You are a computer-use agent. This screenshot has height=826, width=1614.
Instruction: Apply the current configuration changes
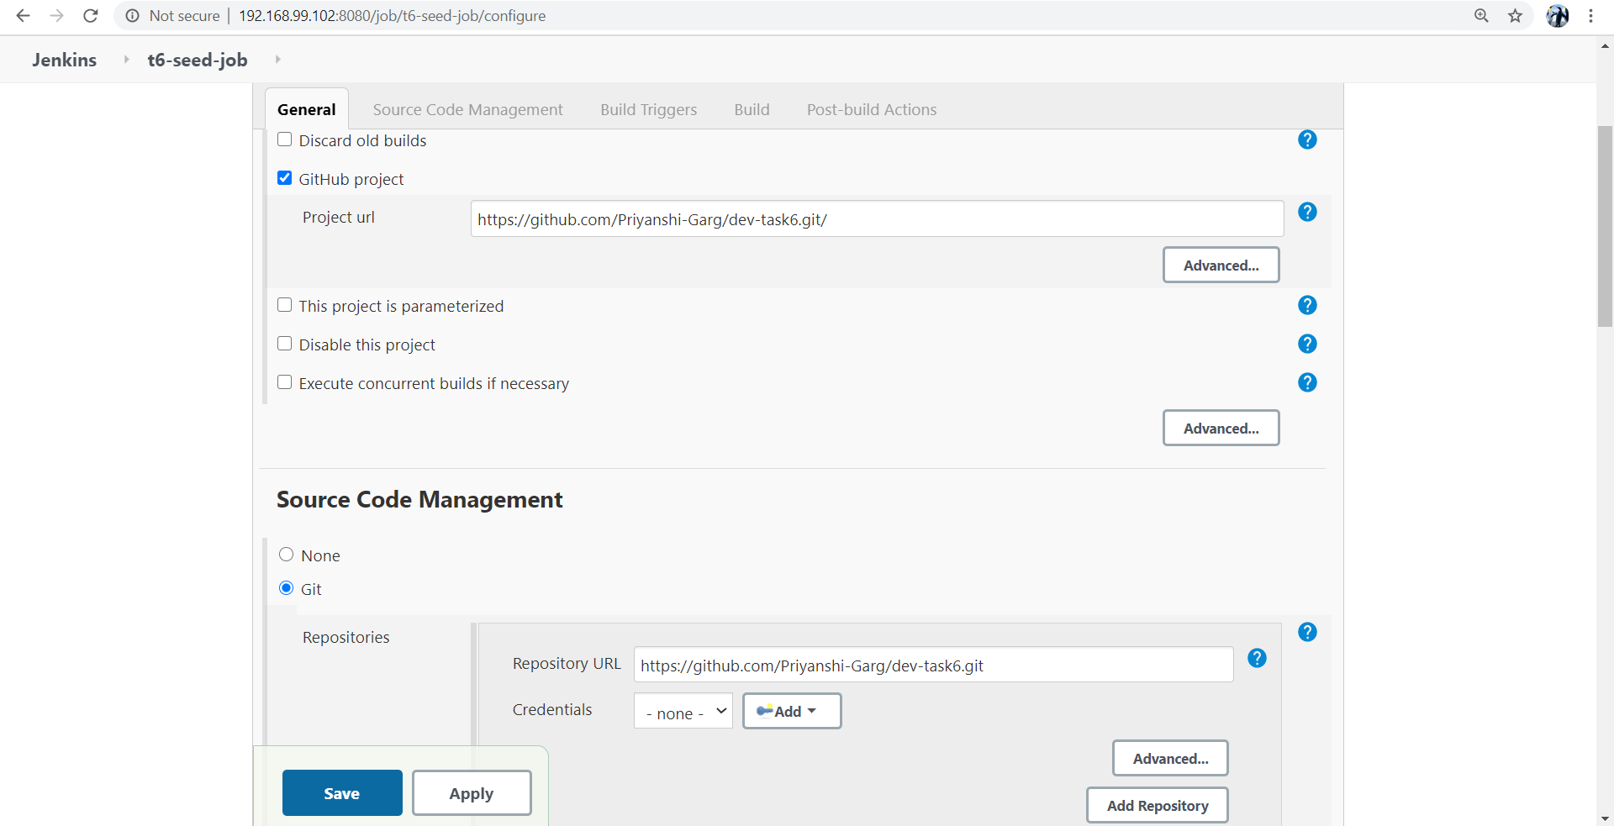coord(471,792)
